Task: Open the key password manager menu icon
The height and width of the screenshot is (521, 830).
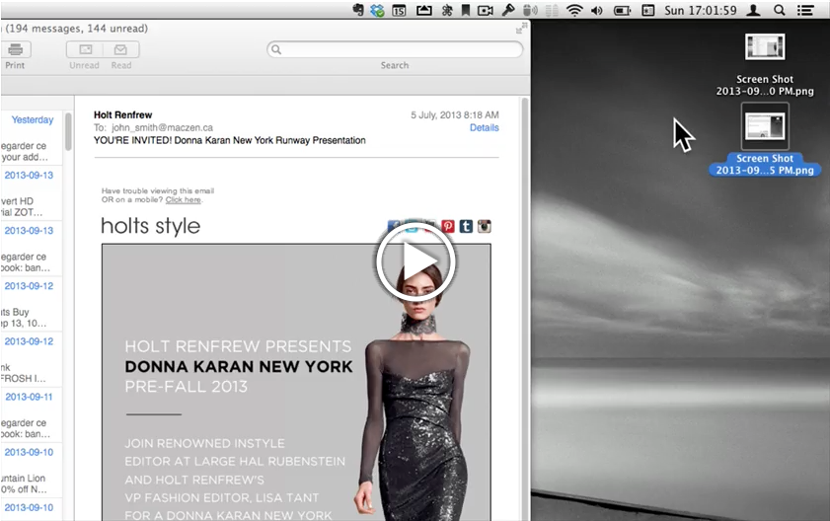Action: coord(508,10)
